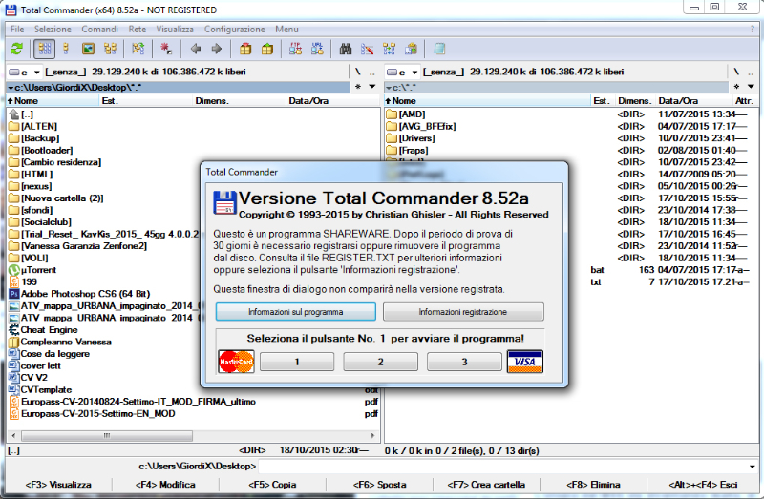
Task: Click the binoculars Search files icon
Action: [x=347, y=49]
